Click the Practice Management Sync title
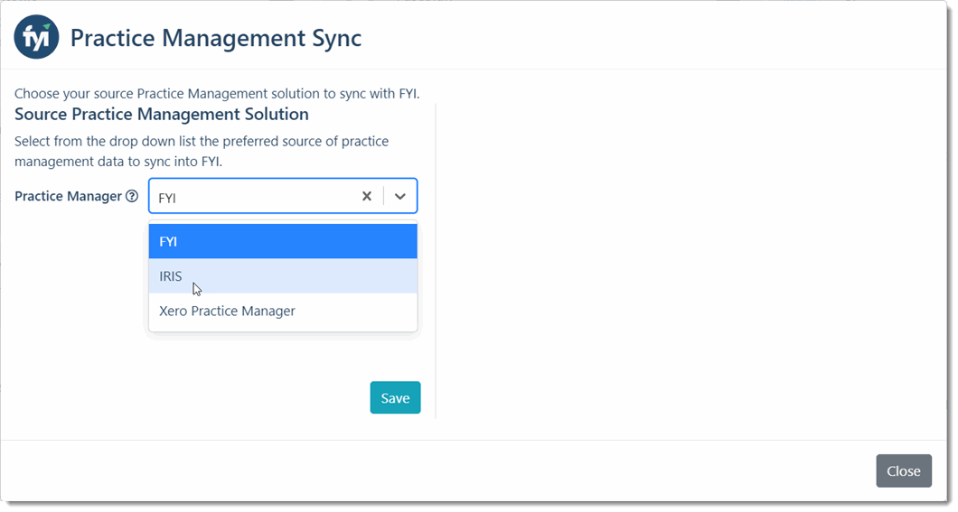This screenshot has height=512, width=958. tap(216, 38)
